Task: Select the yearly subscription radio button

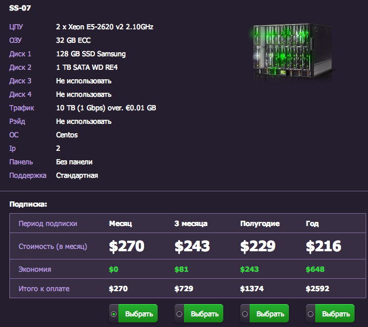Action: (x=310, y=313)
